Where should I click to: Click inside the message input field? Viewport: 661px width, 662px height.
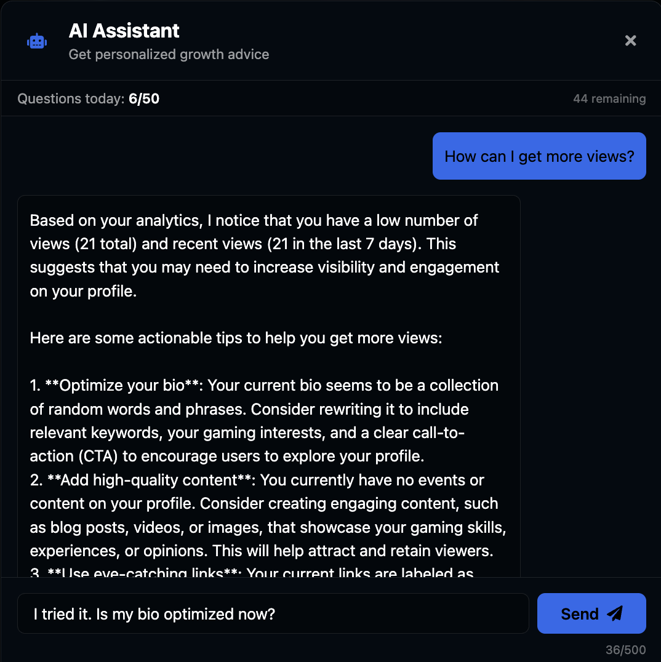click(273, 613)
